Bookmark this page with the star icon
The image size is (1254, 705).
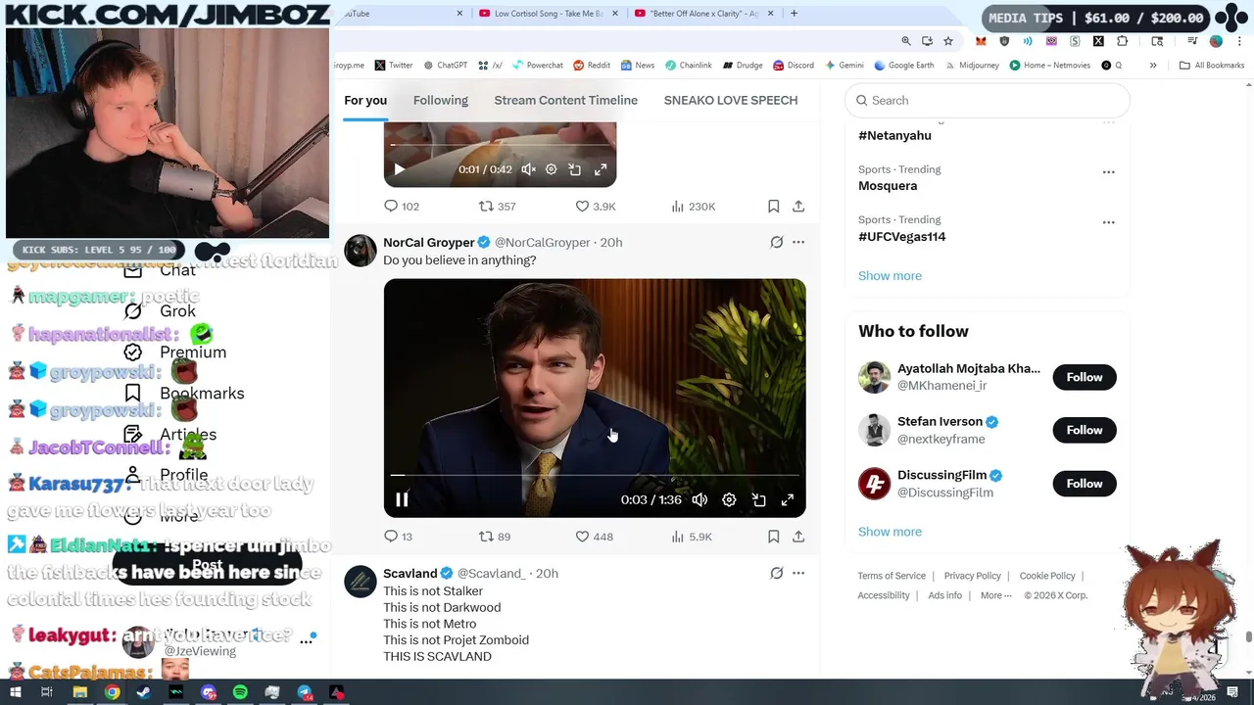coord(948,41)
